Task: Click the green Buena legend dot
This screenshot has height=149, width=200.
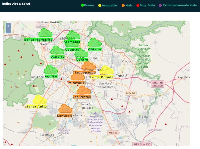Action: [x=82, y=5]
